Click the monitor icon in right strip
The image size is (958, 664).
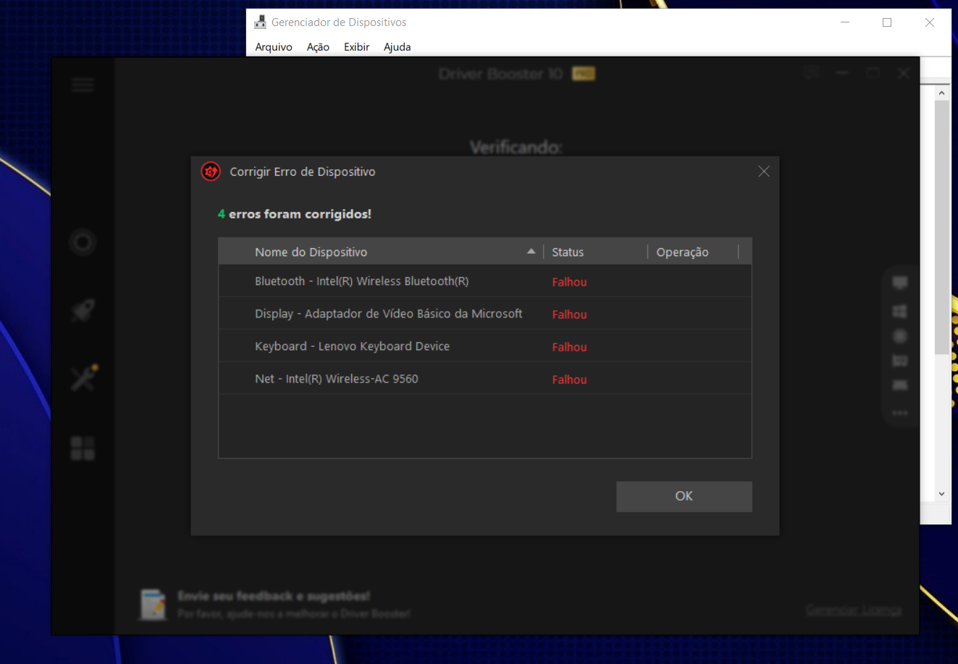pyautogui.click(x=900, y=283)
